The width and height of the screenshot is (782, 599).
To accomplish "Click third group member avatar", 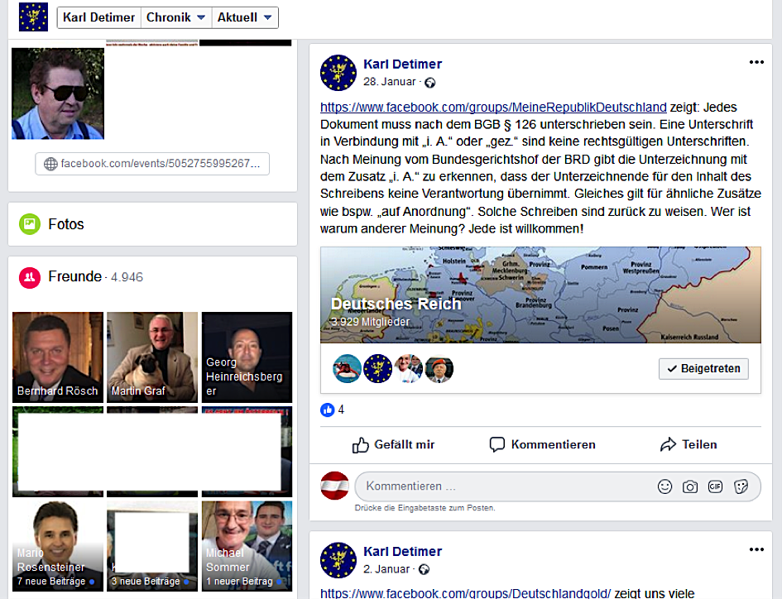I will point(409,368).
